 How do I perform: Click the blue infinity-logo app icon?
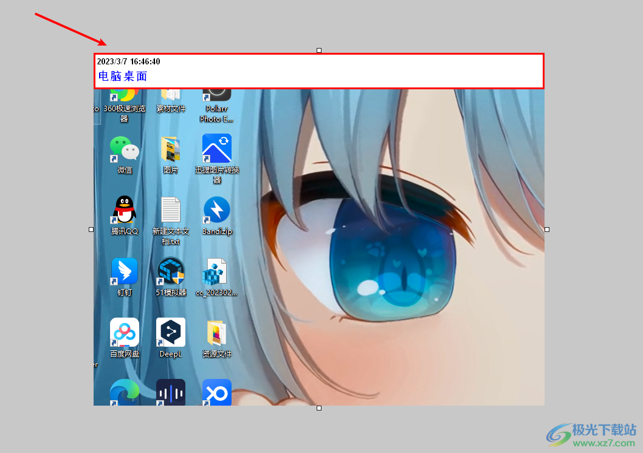point(217,392)
